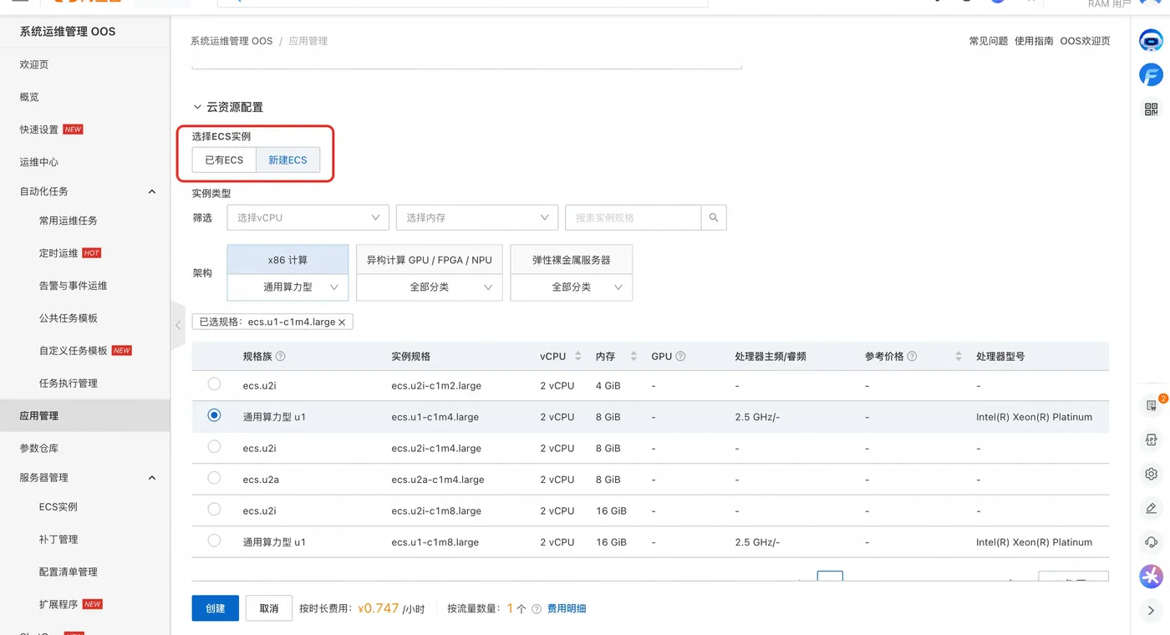Viewport: 1170px width, 635px height.
Task: Remove selected spec ecs.u1-c1m4.large with X
Action: pyautogui.click(x=342, y=323)
